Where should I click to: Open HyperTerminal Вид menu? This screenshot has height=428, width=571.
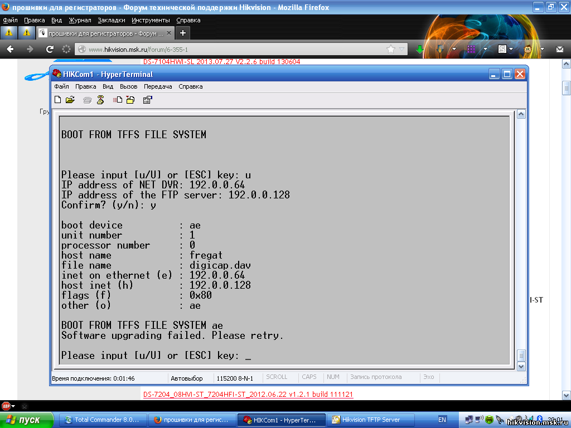pos(108,86)
